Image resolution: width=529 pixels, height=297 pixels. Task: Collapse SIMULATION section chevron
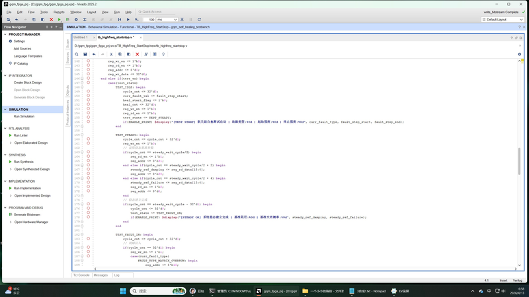coord(5,110)
